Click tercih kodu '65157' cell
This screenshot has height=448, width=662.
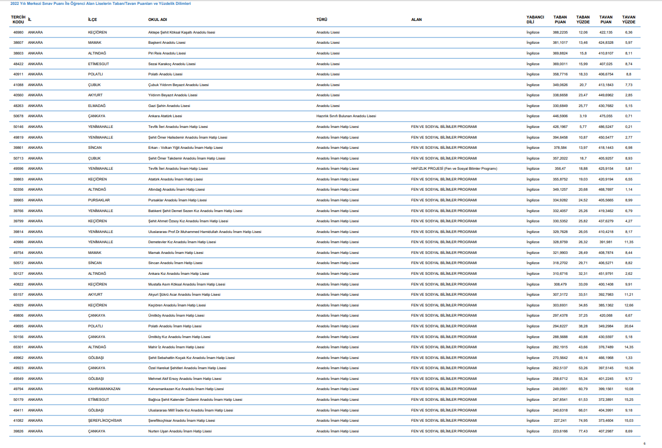click(x=18, y=295)
